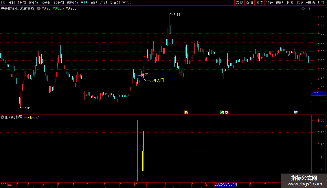Click the 叠加 overlay button
327x188 pixels.
pyautogui.click(x=249, y=3)
